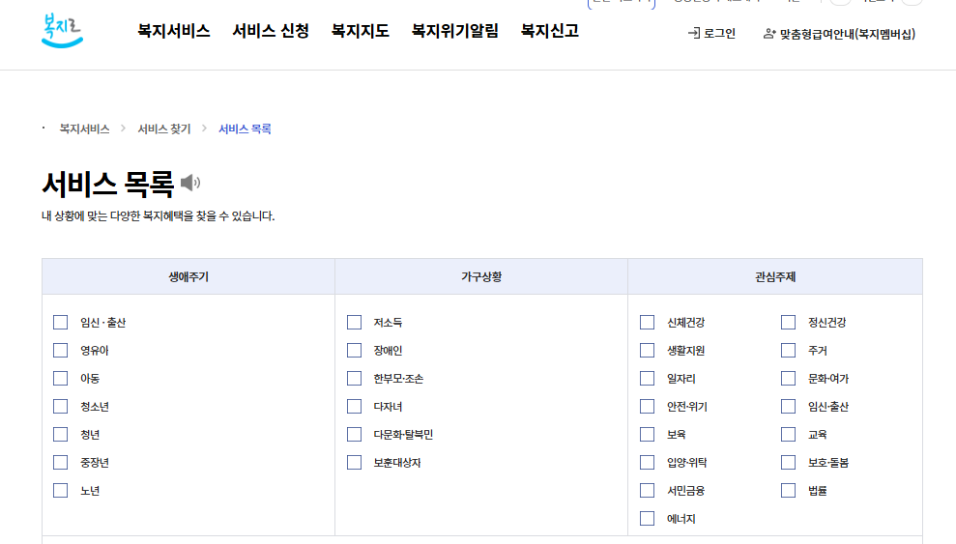Go to the 복지지도 menu

point(360,31)
